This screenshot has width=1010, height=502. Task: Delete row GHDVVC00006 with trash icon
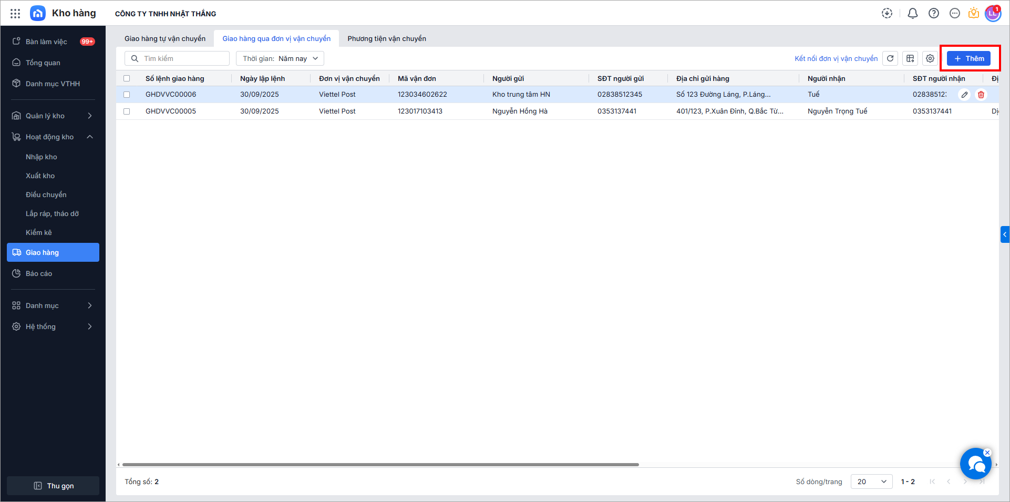tap(981, 95)
